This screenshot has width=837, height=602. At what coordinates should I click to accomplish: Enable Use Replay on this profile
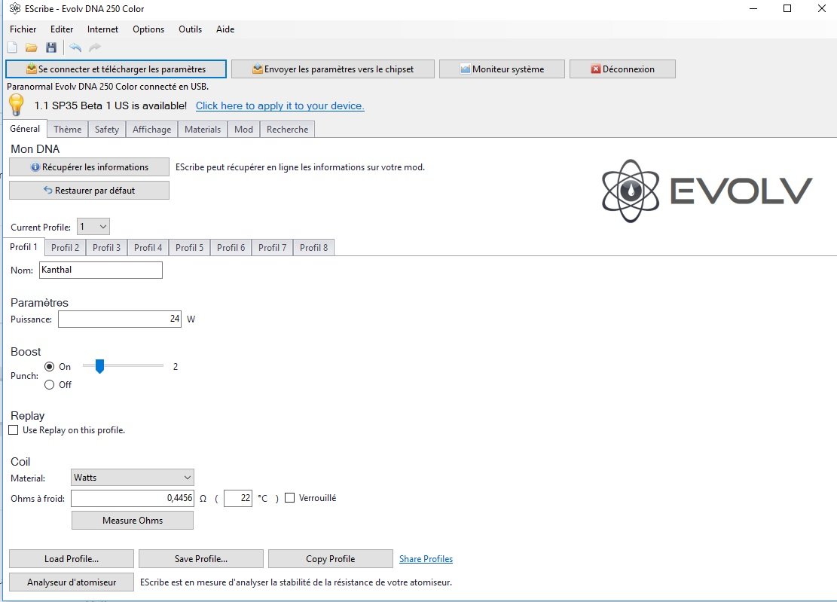click(x=14, y=430)
